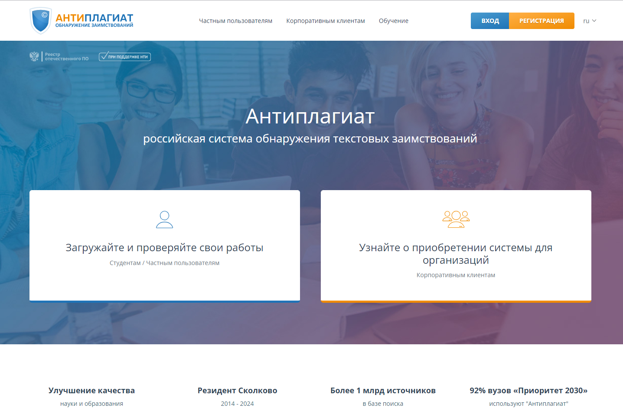Click Более 1 млрд источников heading
The height and width of the screenshot is (411, 623).
point(383,391)
